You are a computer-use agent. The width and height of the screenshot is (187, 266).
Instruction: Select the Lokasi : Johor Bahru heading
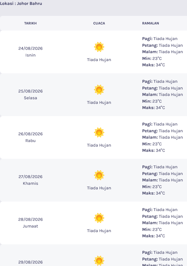(21, 4)
